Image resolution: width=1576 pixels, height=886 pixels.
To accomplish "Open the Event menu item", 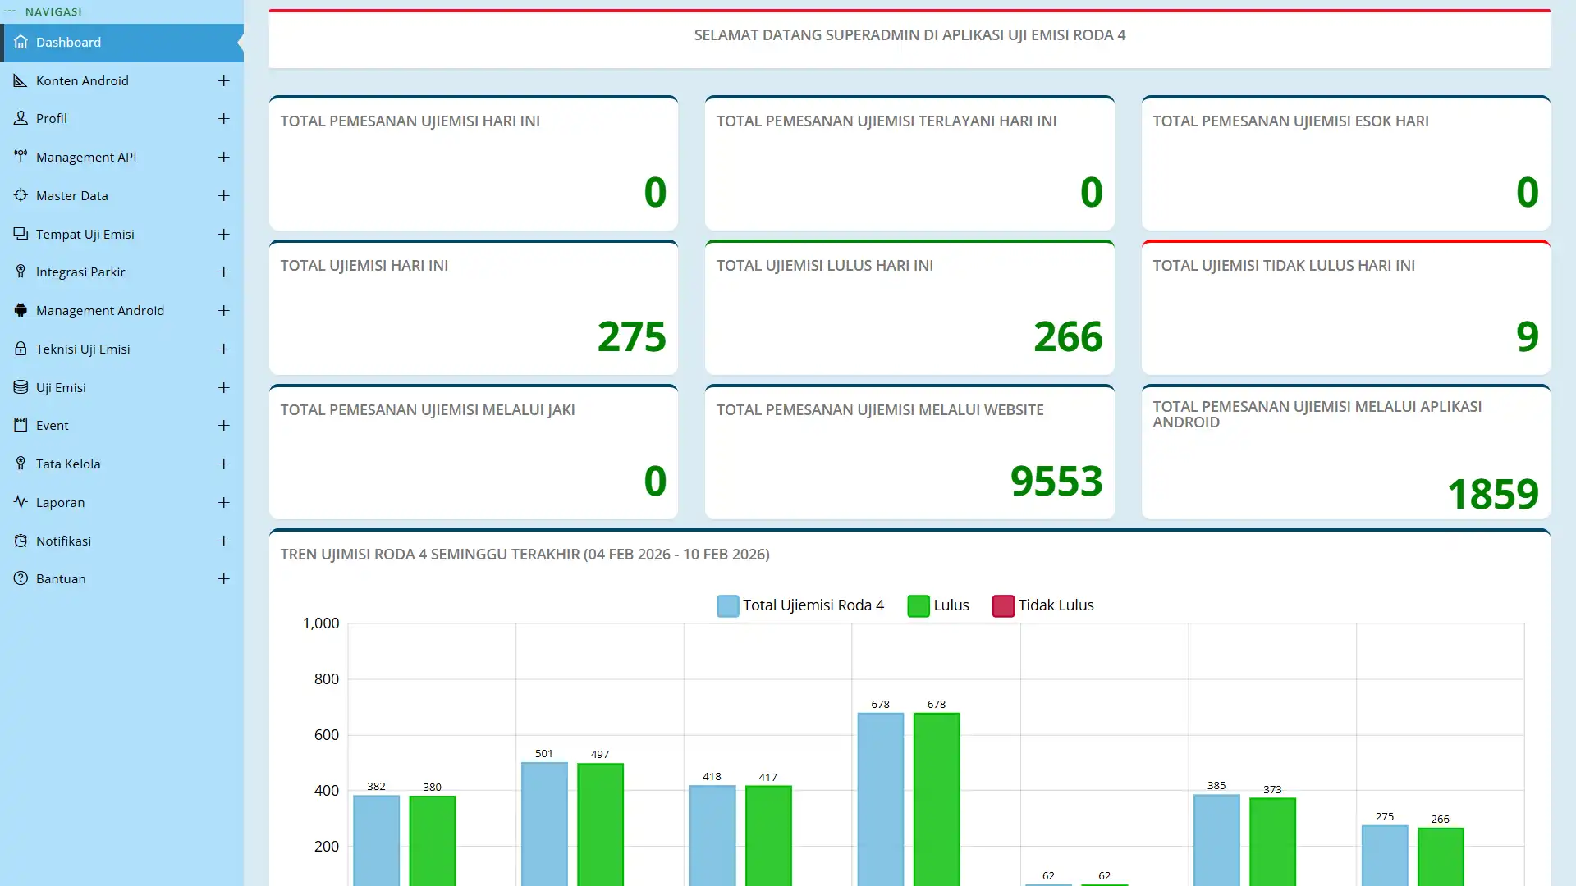I will 53,425.
